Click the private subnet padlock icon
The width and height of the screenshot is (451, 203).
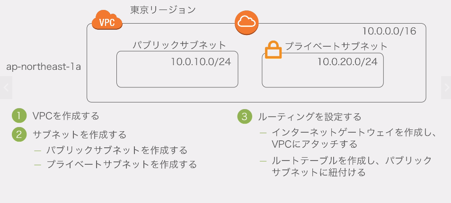(x=273, y=50)
